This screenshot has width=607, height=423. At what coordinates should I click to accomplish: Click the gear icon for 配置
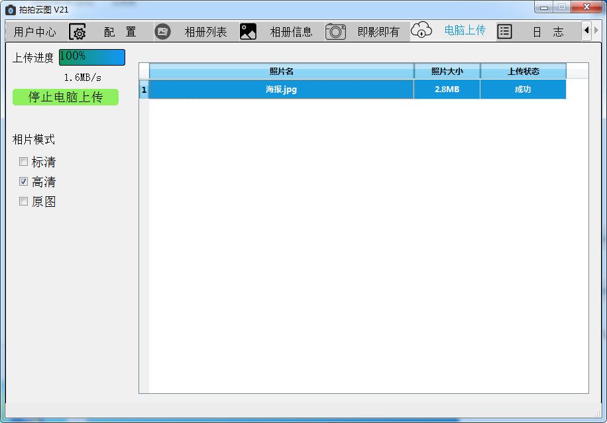(x=78, y=32)
